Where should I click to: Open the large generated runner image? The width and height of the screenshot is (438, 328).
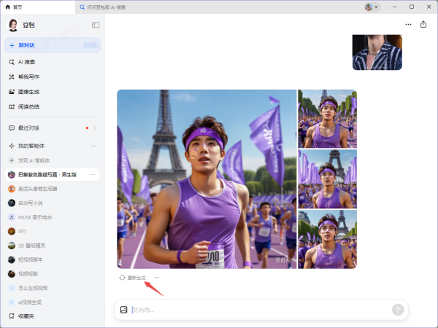point(207,179)
